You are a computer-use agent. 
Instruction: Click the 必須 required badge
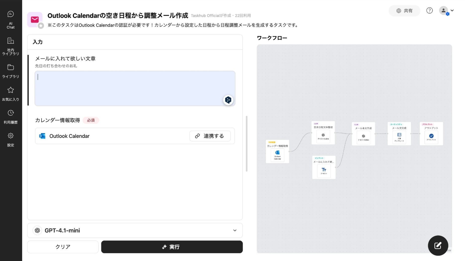[x=91, y=120]
